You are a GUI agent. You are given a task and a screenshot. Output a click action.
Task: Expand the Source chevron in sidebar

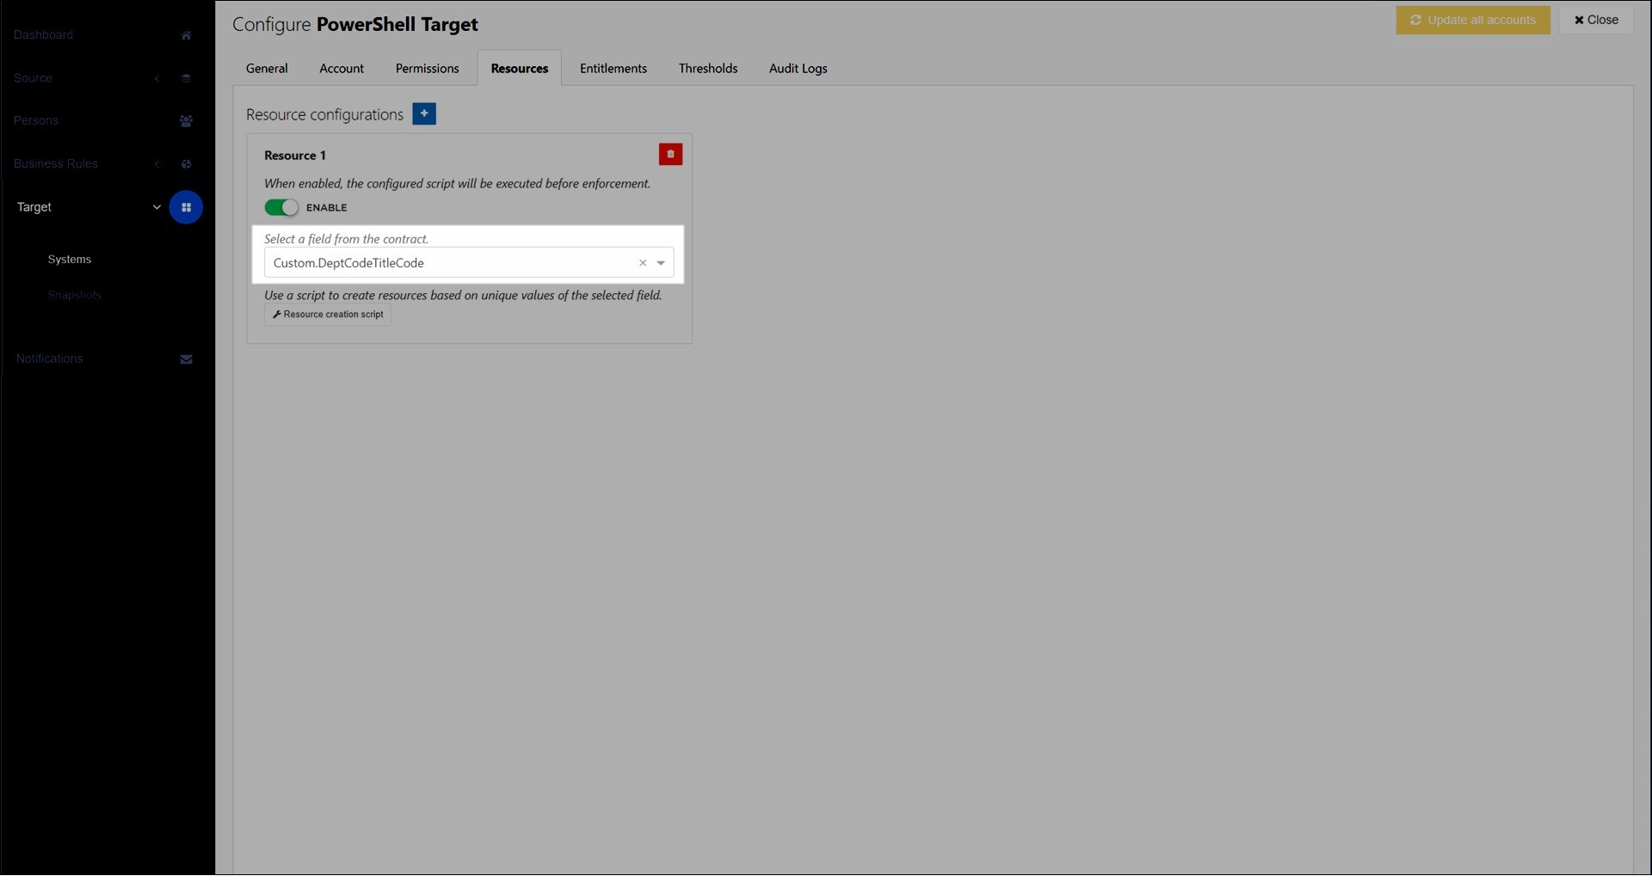point(157,78)
